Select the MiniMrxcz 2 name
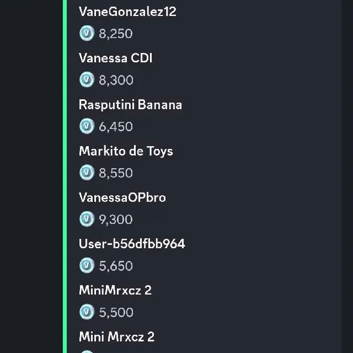Image resolution: width=353 pixels, height=353 pixels. (x=115, y=290)
